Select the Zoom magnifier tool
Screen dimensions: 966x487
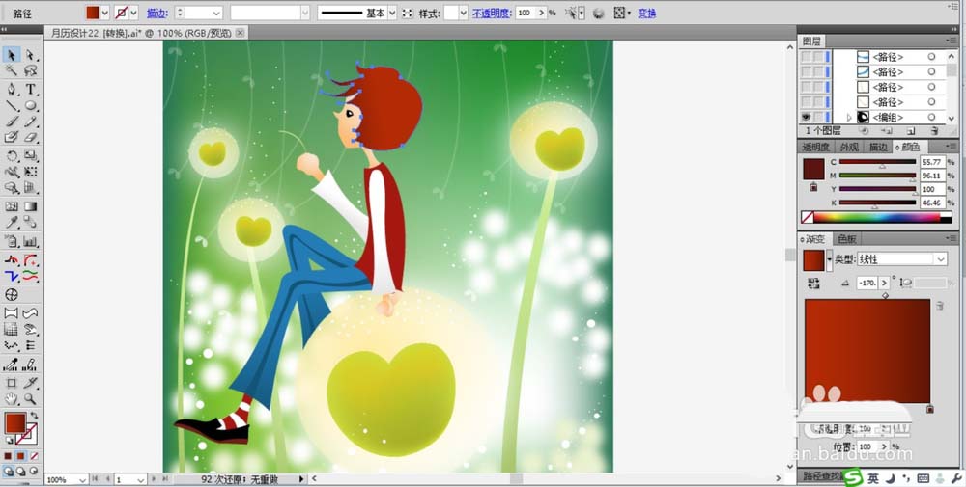tap(30, 399)
